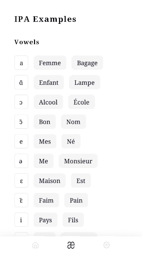The width and height of the screenshot is (142, 254).
Task: Tap the open-o ɔ symbol tile
Action: click(x=21, y=102)
